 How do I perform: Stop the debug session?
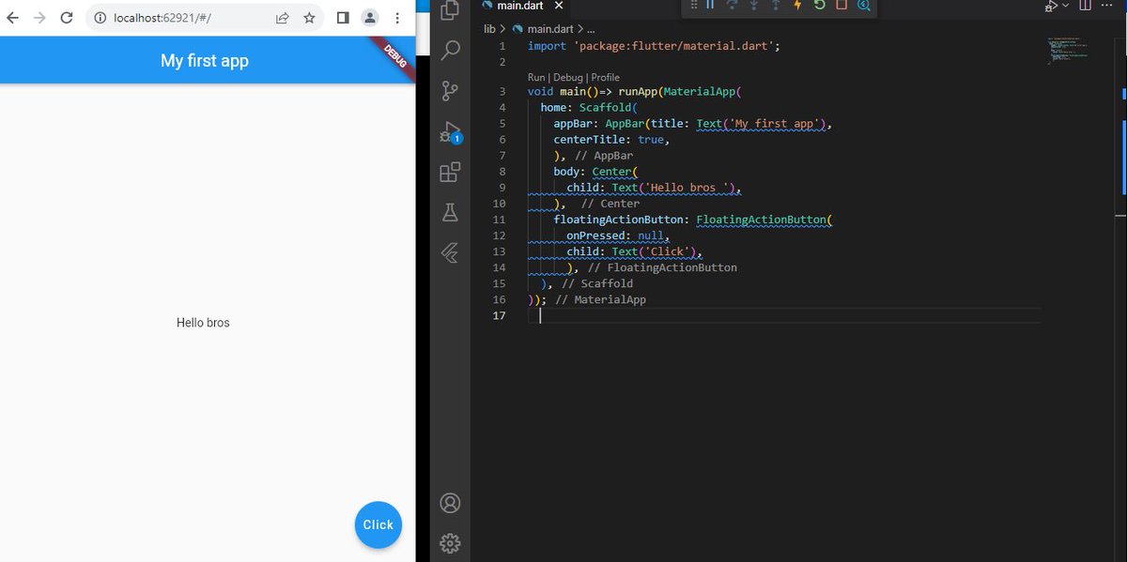[841, 6]
